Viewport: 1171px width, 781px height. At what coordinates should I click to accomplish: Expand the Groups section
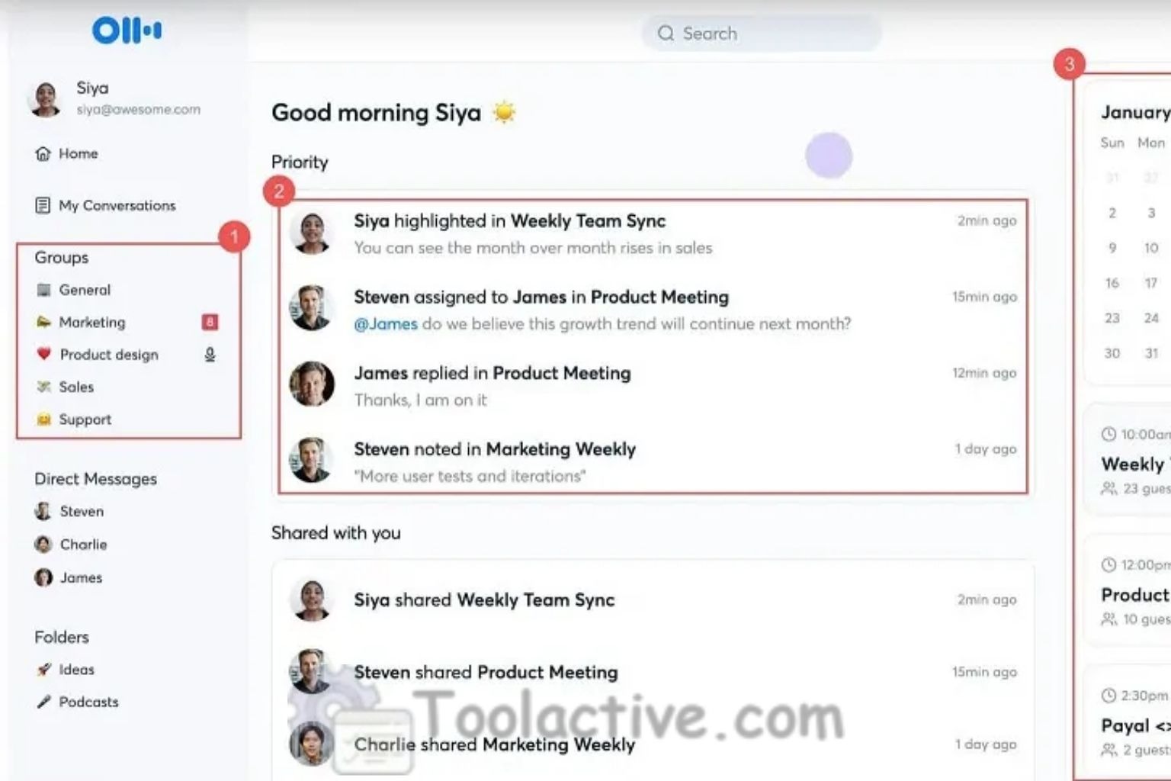tap(61, 257)
